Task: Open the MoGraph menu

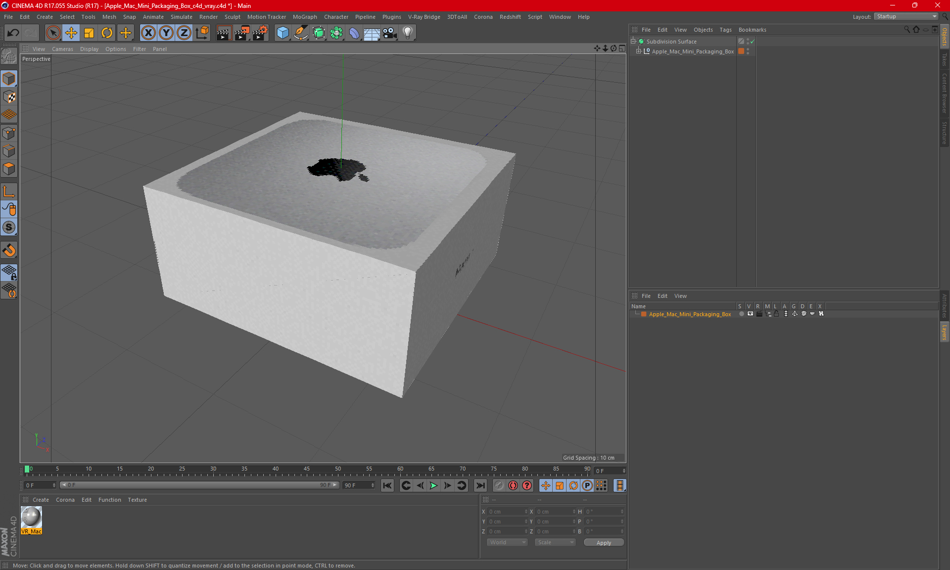Action: [x=305, y=17]
